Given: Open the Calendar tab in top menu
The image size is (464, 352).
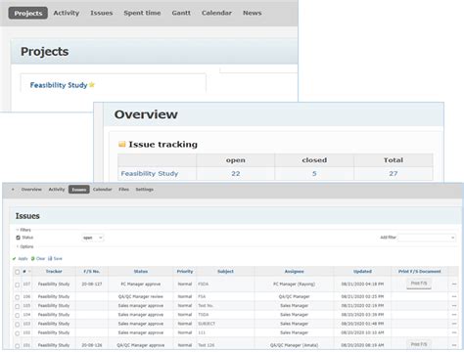Looking at the screenshot, I should click(216, 13).
